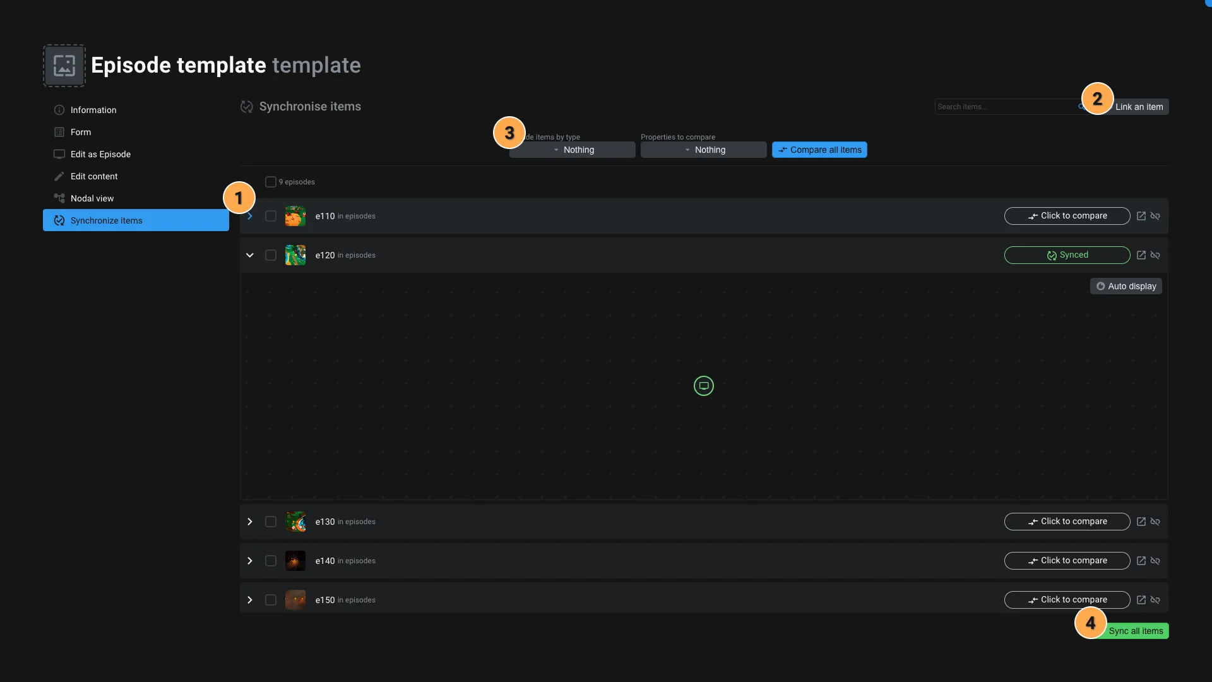
Task: Check the e130 row checkbox
Action: pyautogui.click(x=271, y=522)
